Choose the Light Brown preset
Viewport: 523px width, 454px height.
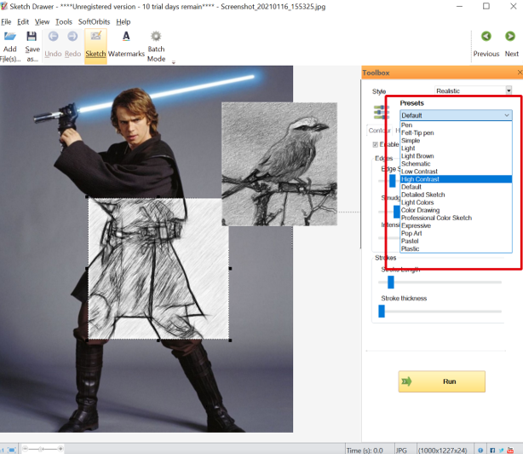click(x=456, y=156)
